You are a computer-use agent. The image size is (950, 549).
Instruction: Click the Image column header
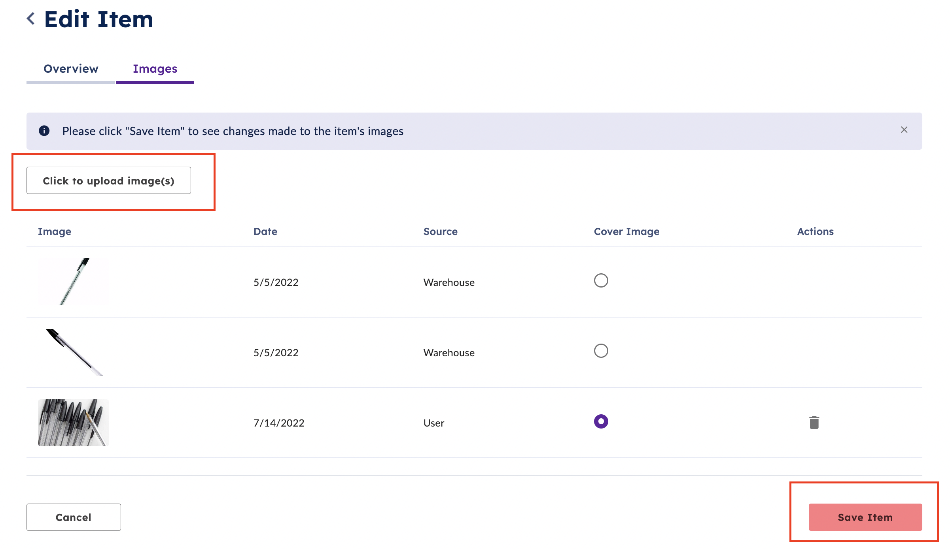55,231
